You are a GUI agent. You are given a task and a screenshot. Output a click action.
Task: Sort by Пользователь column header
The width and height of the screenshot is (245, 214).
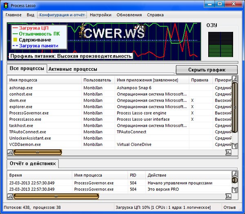pos(97,80)
